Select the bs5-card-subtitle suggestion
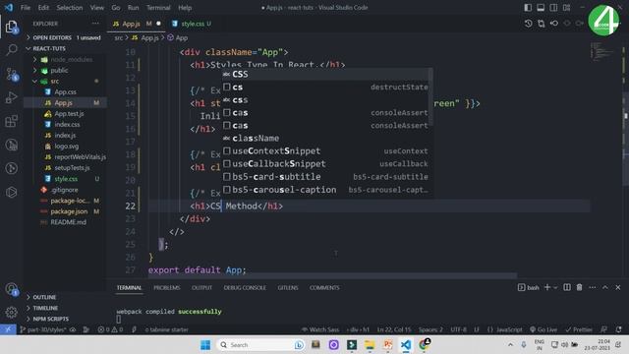This screenshot has height=354, width=629. pos(325,177)
